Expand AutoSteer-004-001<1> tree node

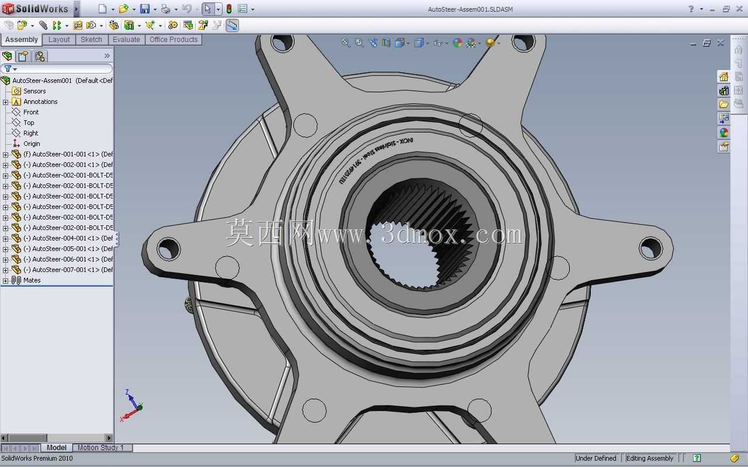[x=6, y=238]
